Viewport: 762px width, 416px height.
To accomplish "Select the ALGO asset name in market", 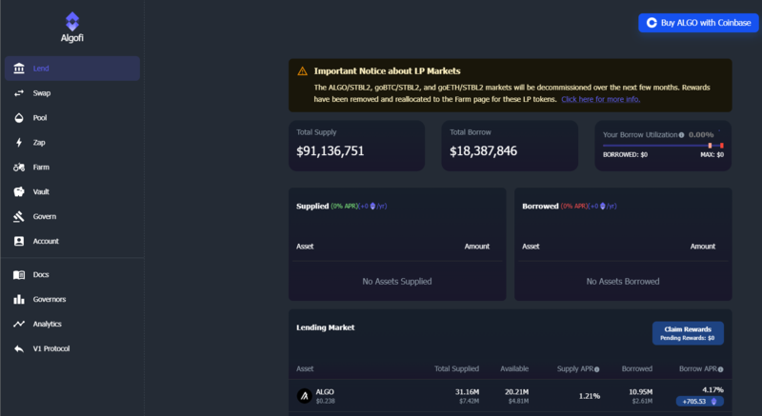I will click(x=325, y=392).
